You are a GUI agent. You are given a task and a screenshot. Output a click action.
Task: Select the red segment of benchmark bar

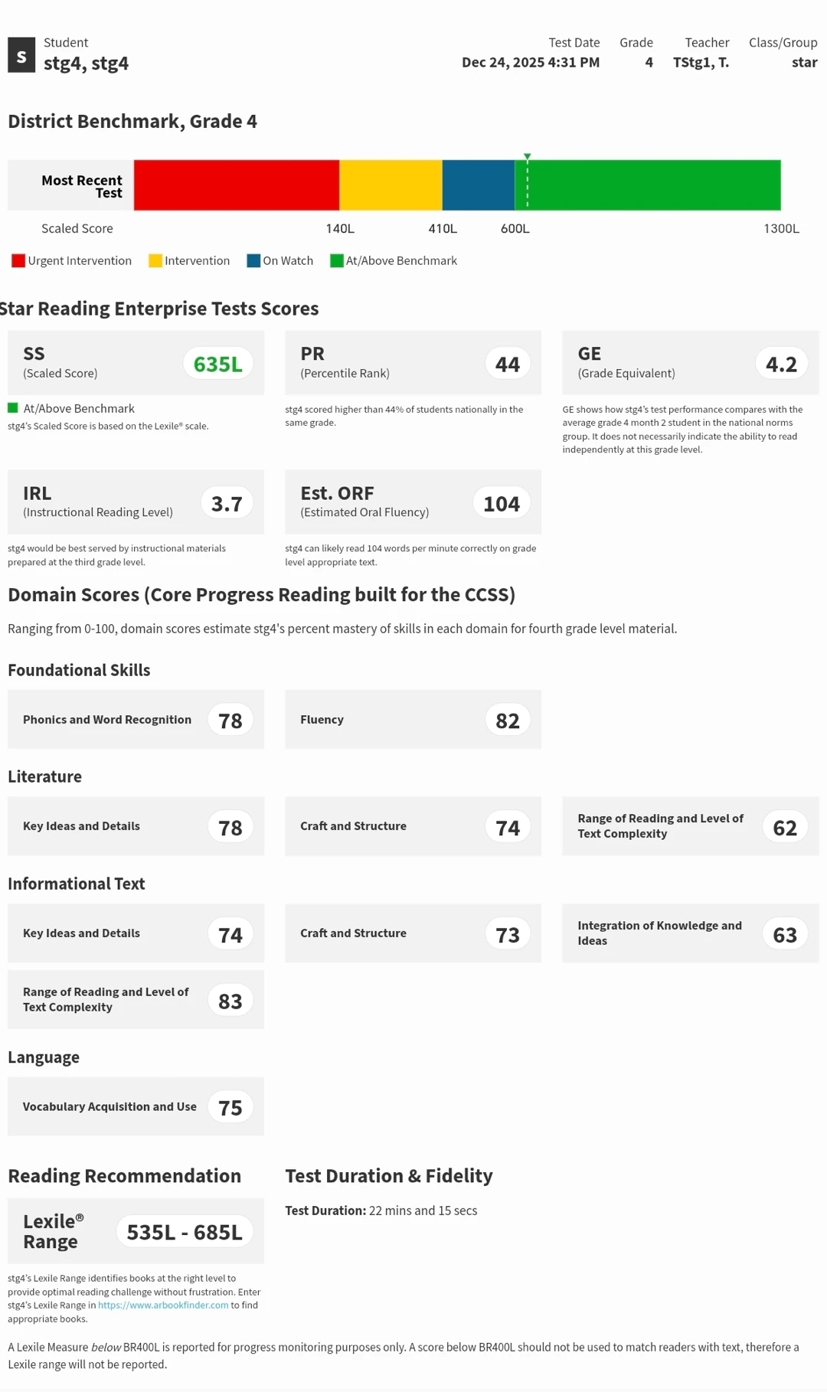(x=236, y=185)
